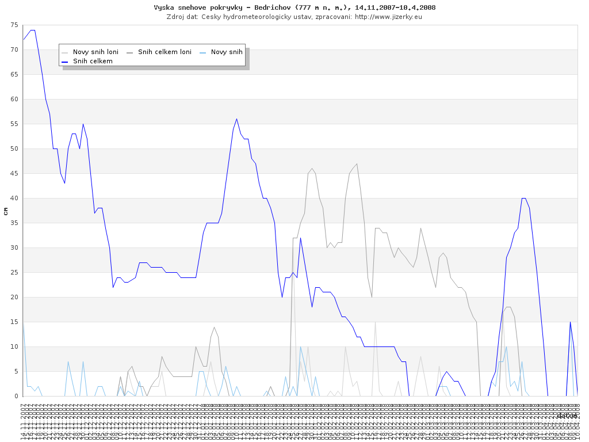Click the light gray 'Novy snih loni' legend line marker

65,52
